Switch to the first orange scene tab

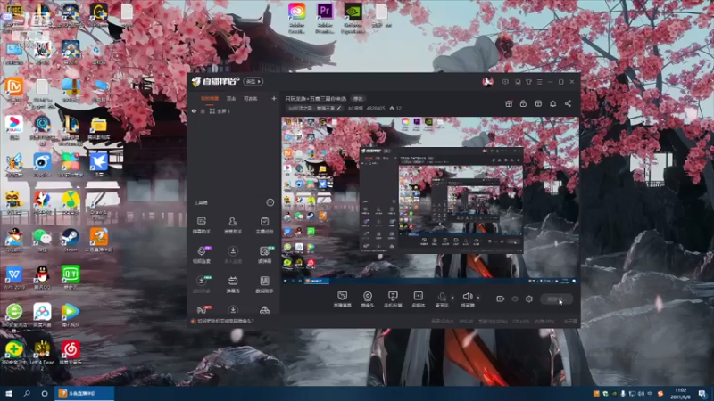[210, 98]
